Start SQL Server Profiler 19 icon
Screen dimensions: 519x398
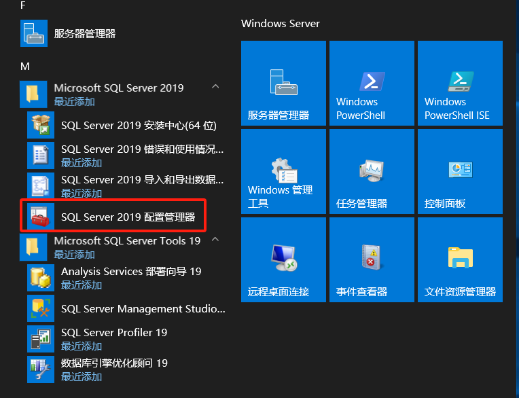[x=40, y=339]
